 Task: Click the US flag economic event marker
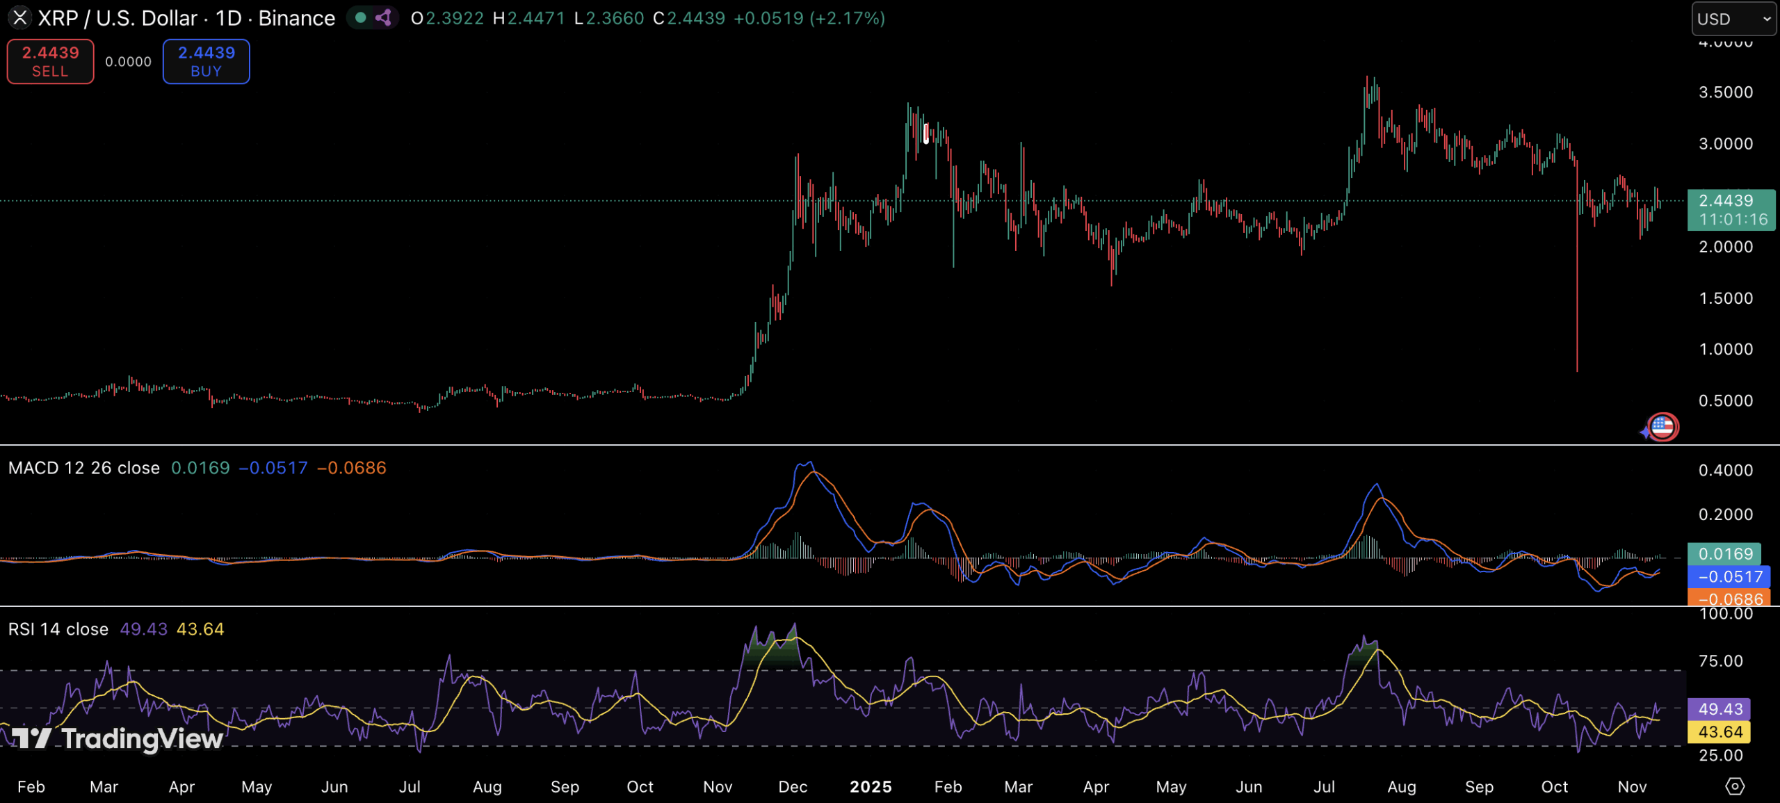1663,427
